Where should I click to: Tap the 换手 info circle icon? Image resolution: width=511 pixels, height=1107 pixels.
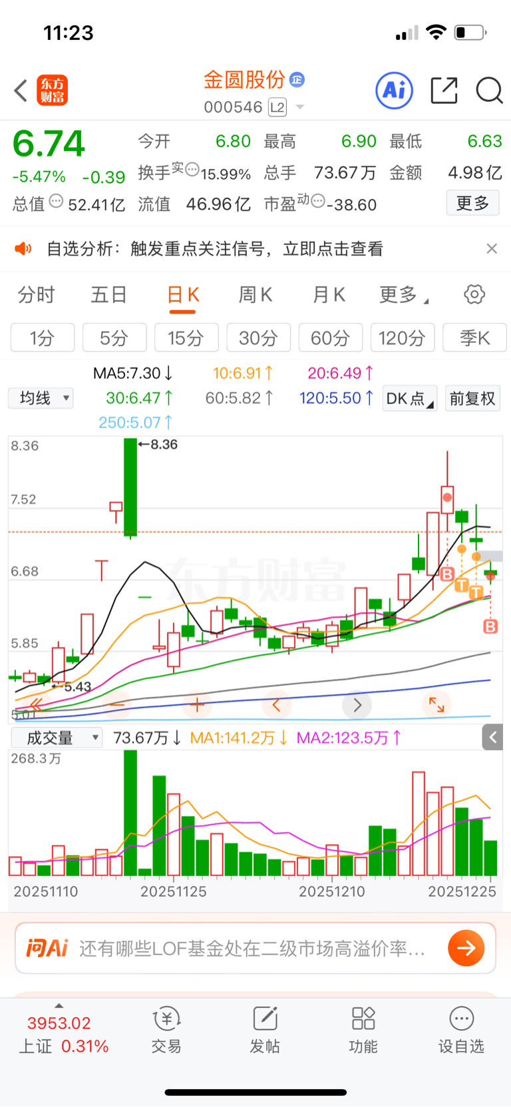pyautogui.click(x=192, y=170)
